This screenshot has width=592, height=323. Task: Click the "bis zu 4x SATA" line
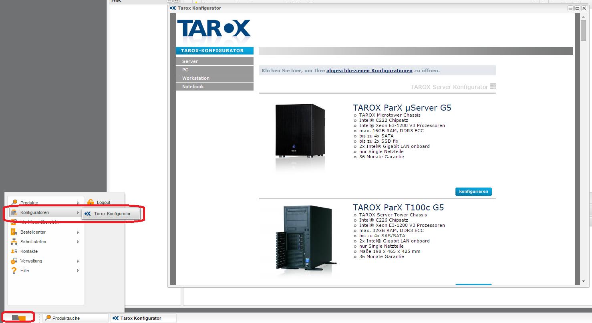pos(376,136)
